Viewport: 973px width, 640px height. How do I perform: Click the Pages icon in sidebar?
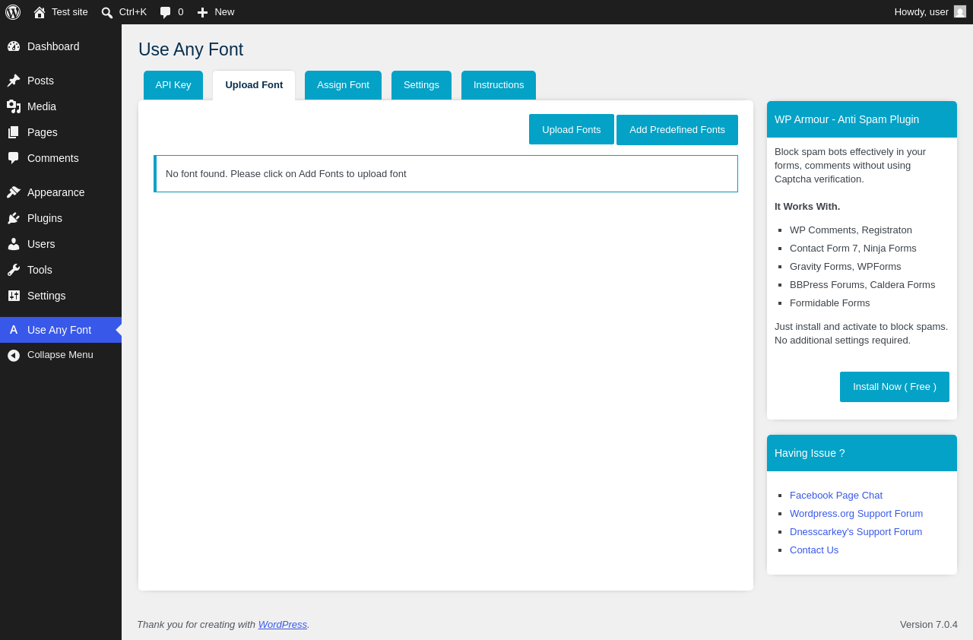click(14, 132)
